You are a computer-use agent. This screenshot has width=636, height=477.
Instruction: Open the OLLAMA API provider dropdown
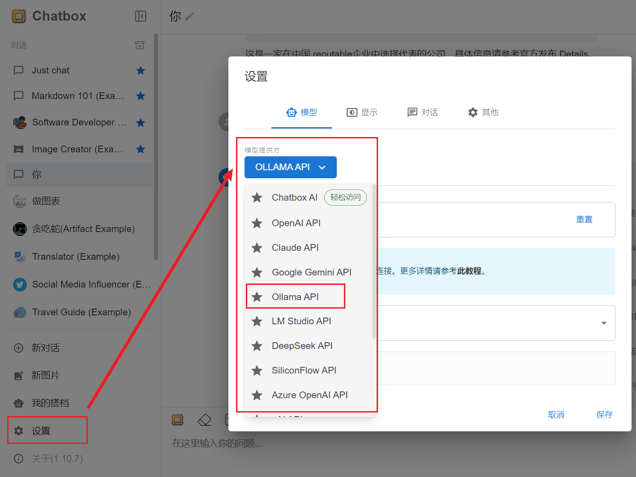[291, 167]
